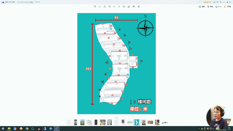
Task: Open the notification center in the system tray
Action: point(229,128)
